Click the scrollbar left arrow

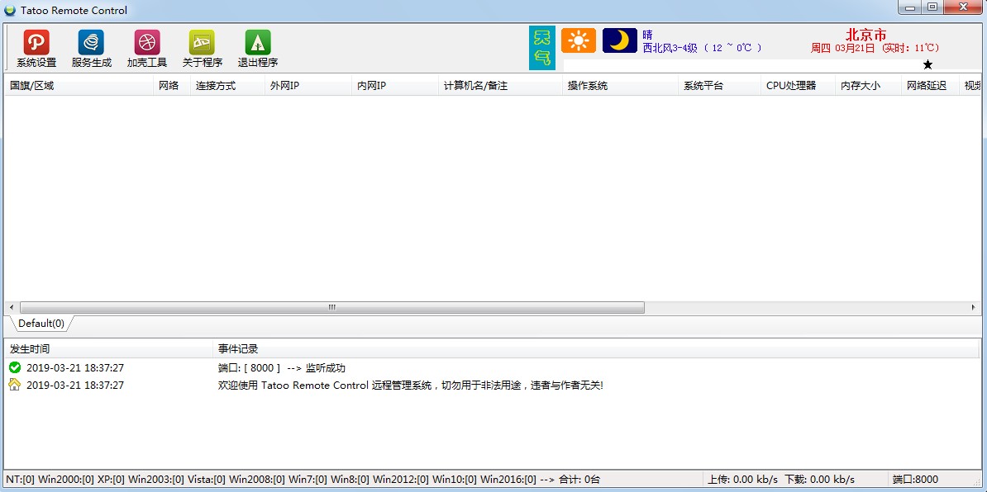click(12, 307)
